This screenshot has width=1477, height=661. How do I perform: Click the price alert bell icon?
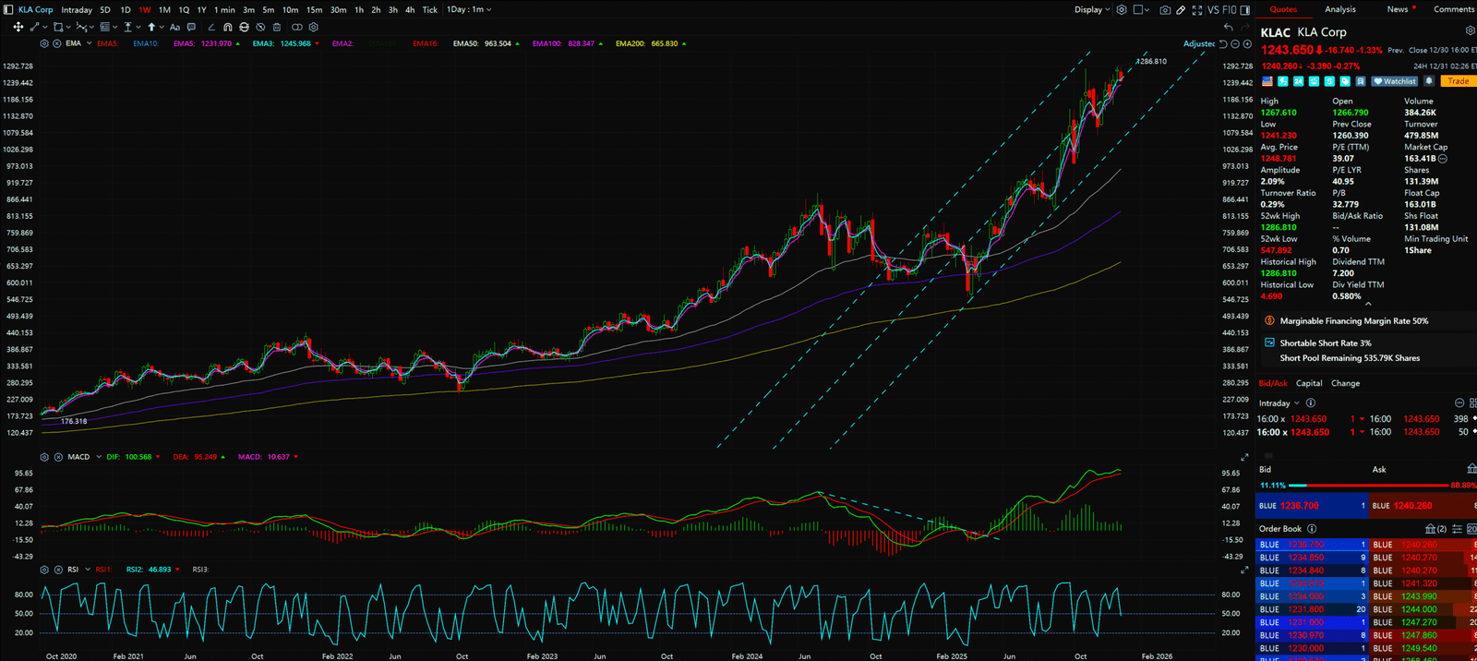click(1429, 81)
